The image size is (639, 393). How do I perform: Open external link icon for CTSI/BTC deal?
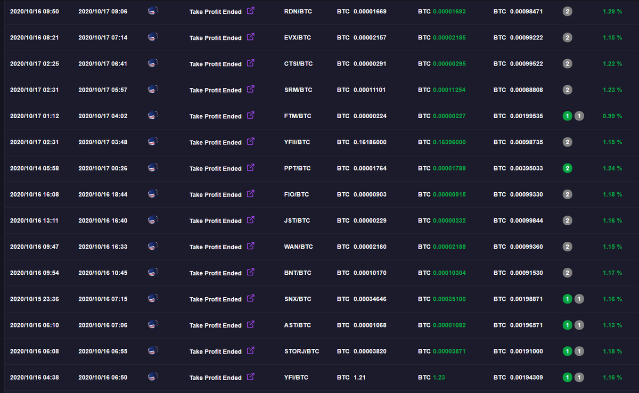(251, 63)
